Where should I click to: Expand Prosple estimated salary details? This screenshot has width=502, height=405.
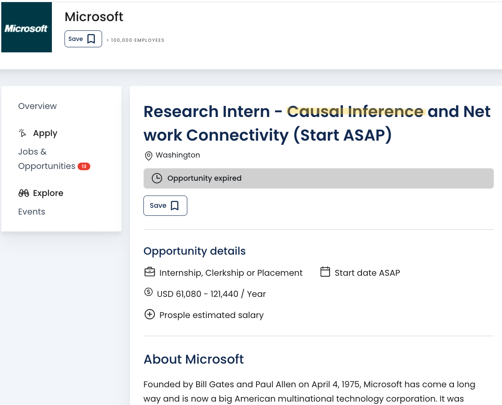click(x=150, y=315)
